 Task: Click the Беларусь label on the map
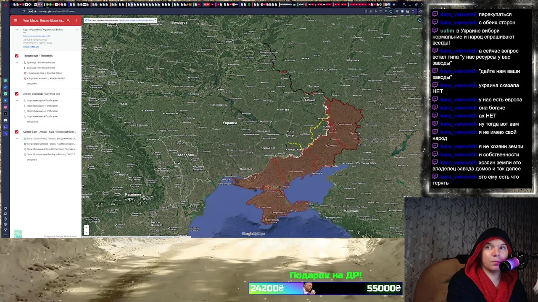click(x=179, y=23)
